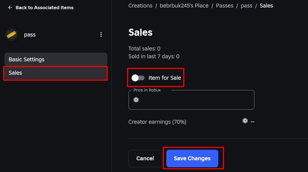Toggle the Item for Sale switch
This screenshot has width=308, height=172.
138,78
